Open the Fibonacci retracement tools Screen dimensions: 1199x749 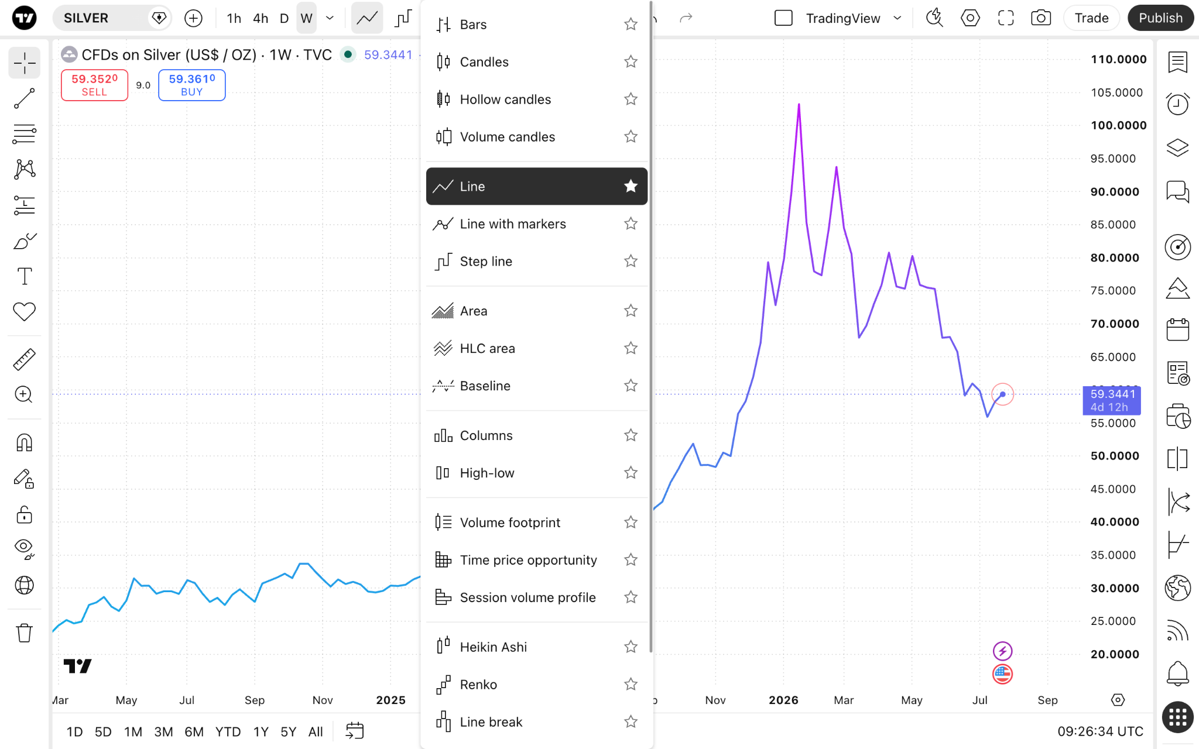25,134
